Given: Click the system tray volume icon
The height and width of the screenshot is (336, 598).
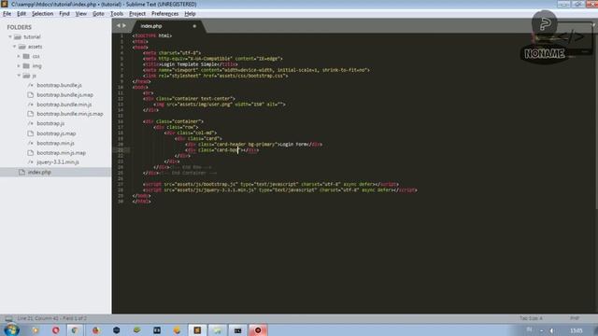Looking at the screenshot, I should [x=552, y=330].
